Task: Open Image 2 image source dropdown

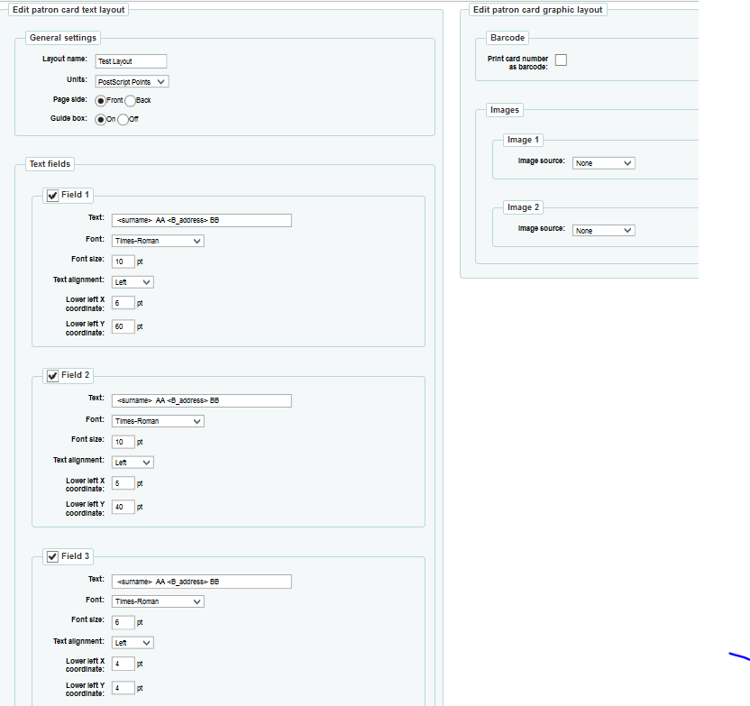Action: 603,231
